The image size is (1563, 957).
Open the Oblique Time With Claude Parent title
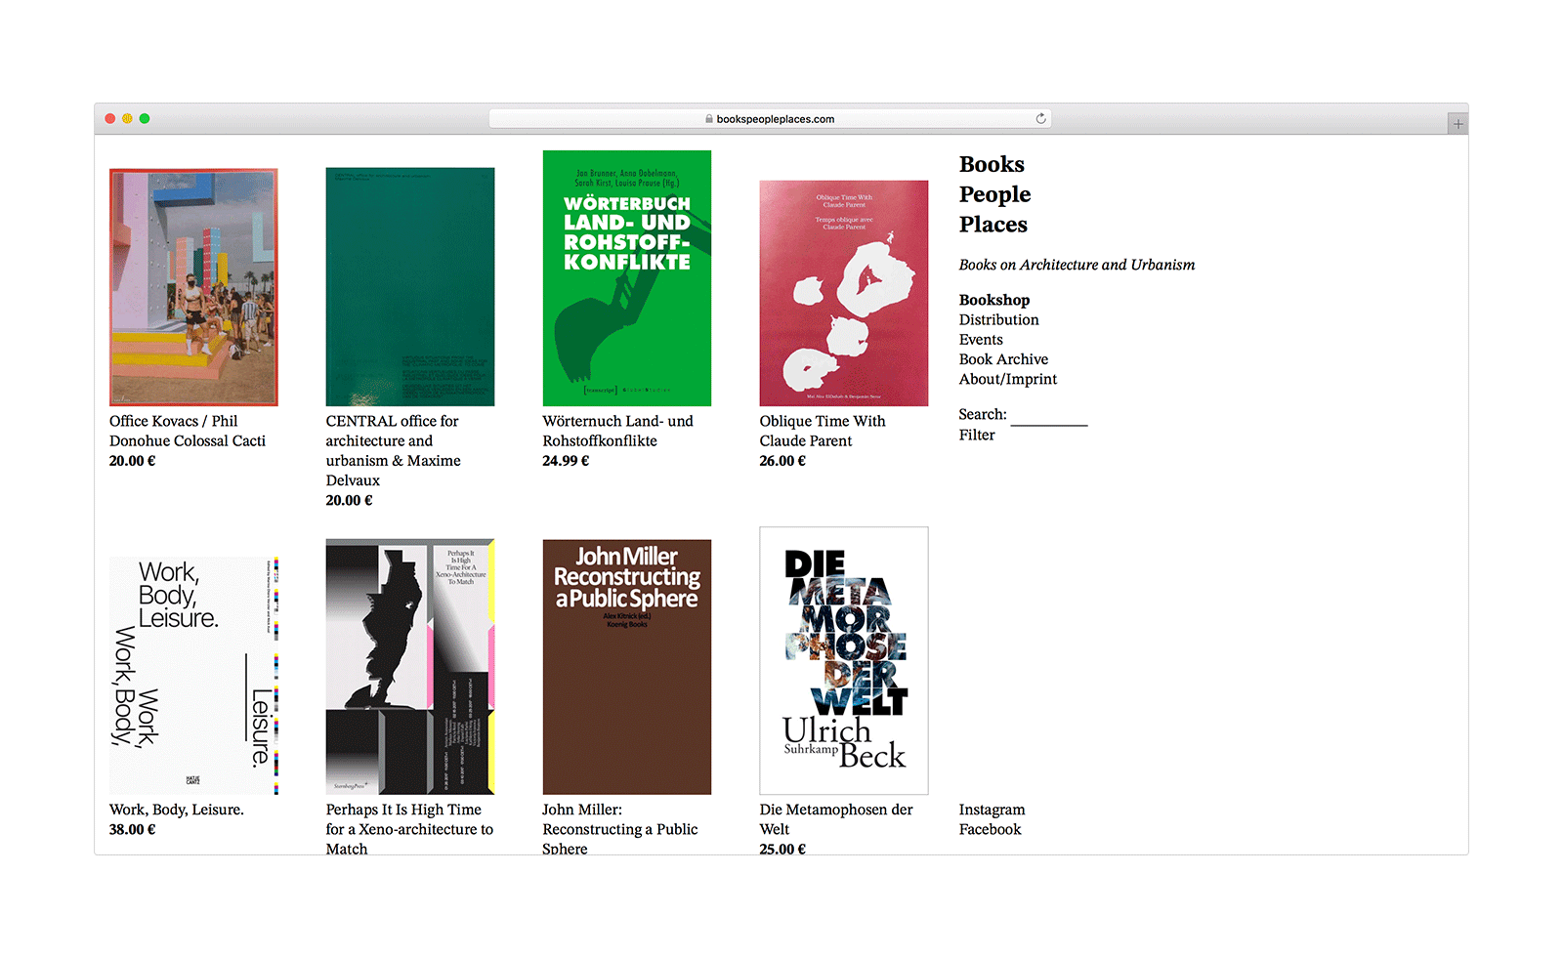pos(823,431)
